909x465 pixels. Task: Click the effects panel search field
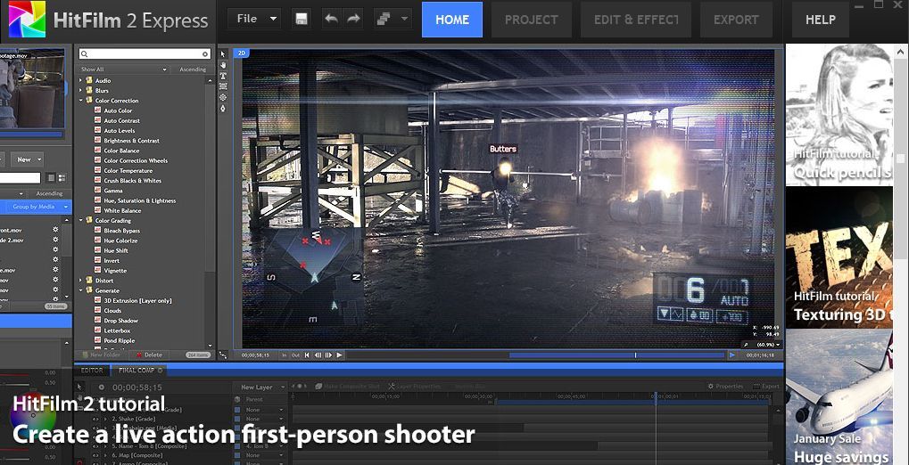pyautogui.click(x=144, y=53)
